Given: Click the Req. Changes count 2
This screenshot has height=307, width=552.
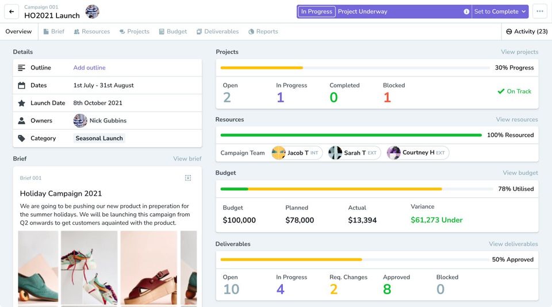Looking at the screenshot, I should point(333,289).
